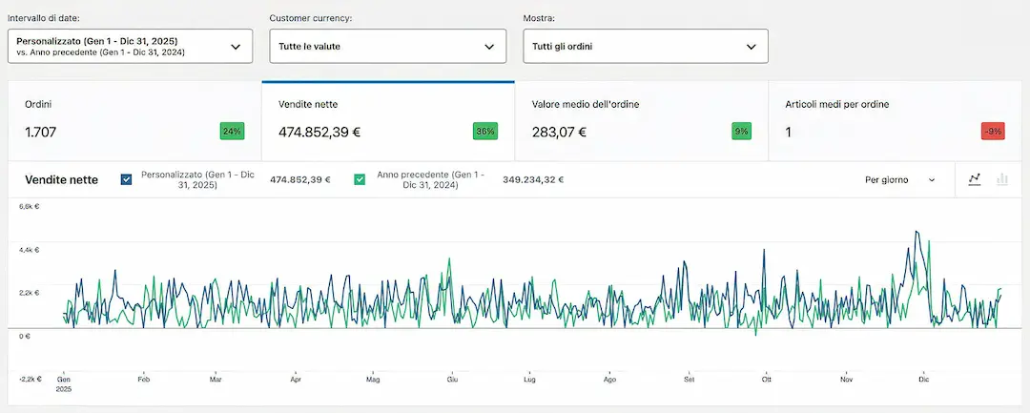The height and width of the screenshot is (413, 1030).
Task: Click the Vendite nette chart title
Action: pyautogui.click(x=61, y=179)
